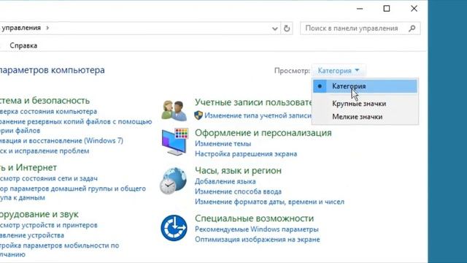This screenshot has height=263, width=467.
Task: Click Настройка разрешения экрана link
Action: [246, 154]
